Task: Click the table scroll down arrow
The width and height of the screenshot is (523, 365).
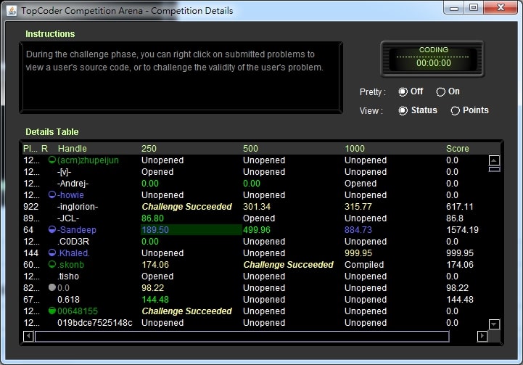Action: click(494, 324)
